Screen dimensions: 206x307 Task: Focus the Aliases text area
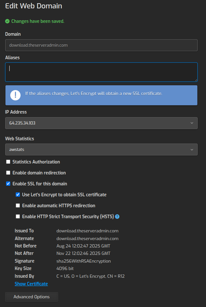(101, 72)
